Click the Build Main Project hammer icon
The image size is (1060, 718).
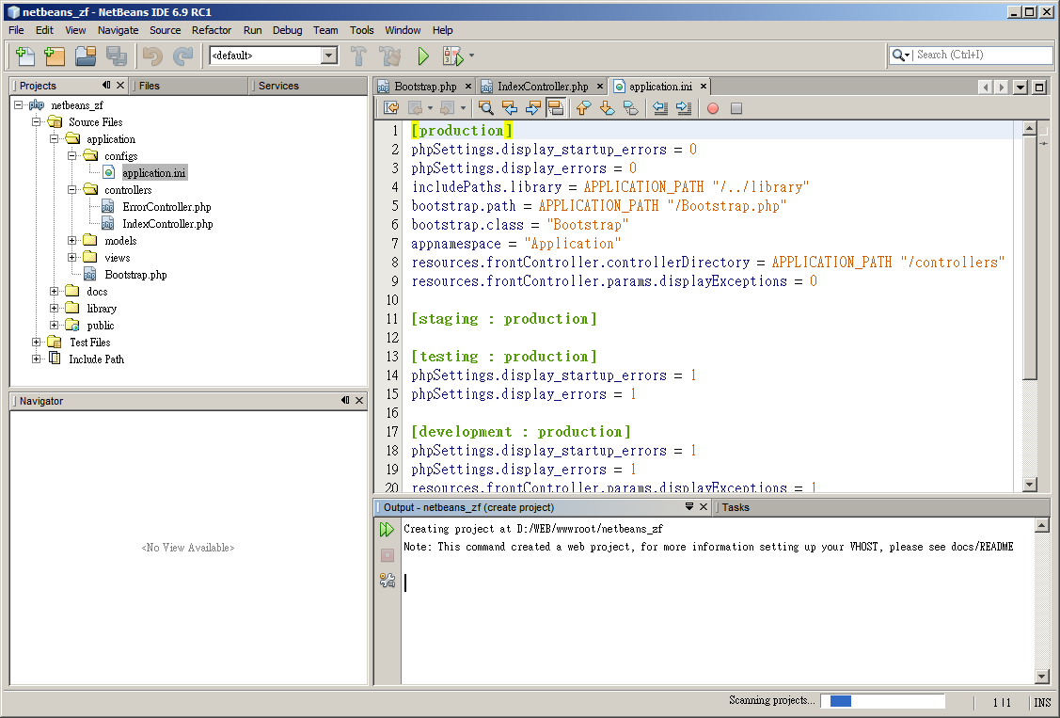tap(359, 56)
